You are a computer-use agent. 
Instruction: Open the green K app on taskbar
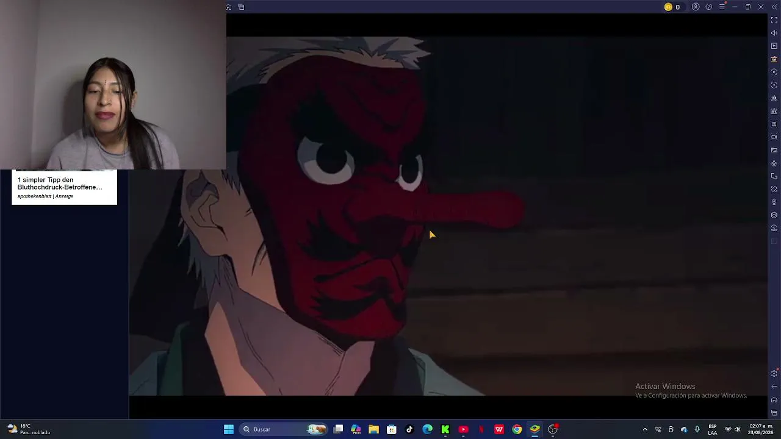point(445,429)
